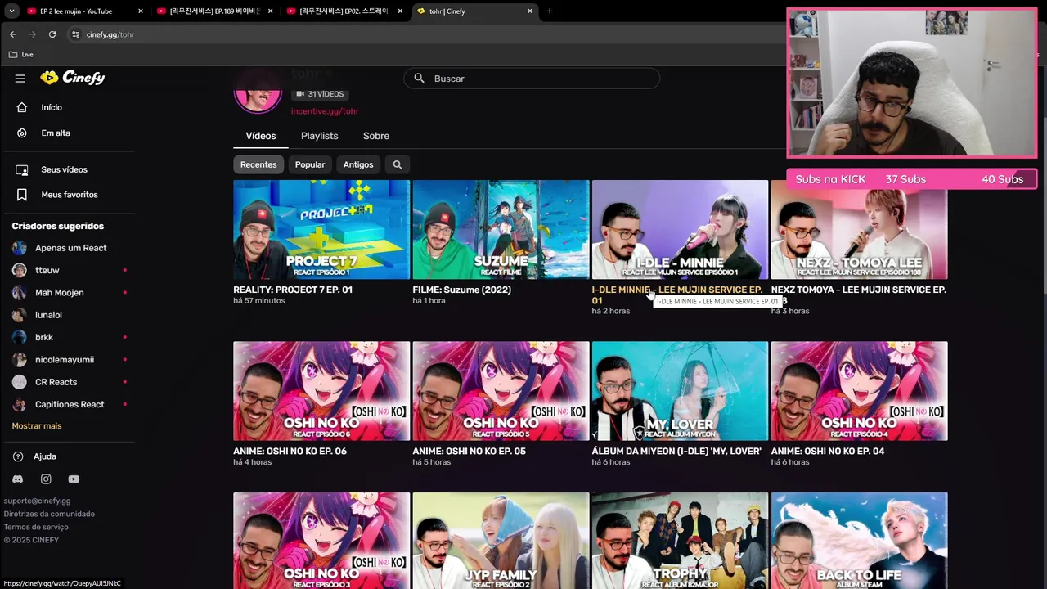
Task: Click the Buscar search field
Action: [x=532, y=79]
